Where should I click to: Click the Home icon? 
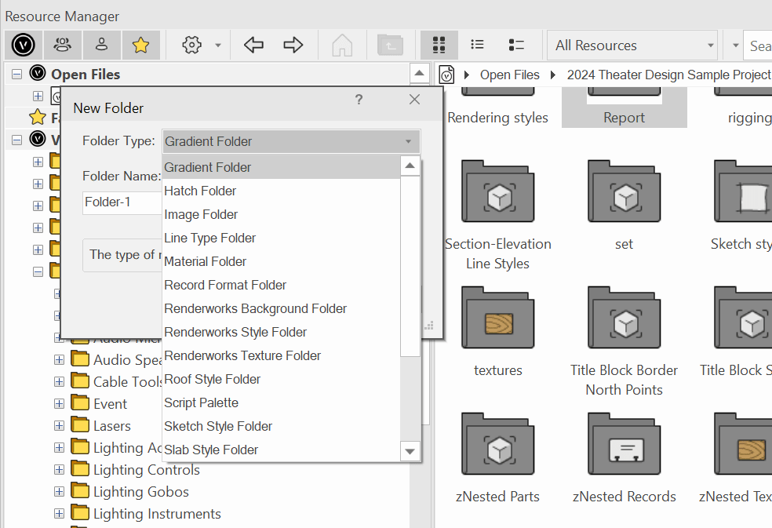342,46
